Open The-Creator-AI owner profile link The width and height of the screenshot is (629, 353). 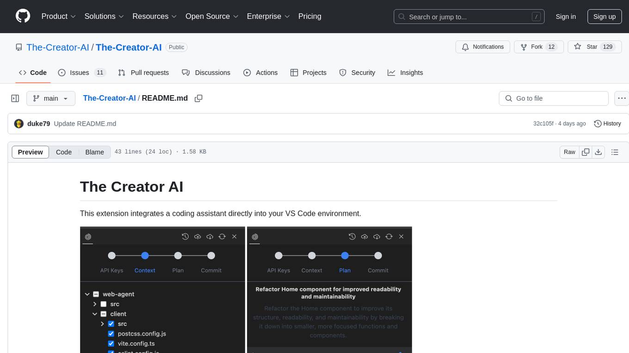(58, 47)
